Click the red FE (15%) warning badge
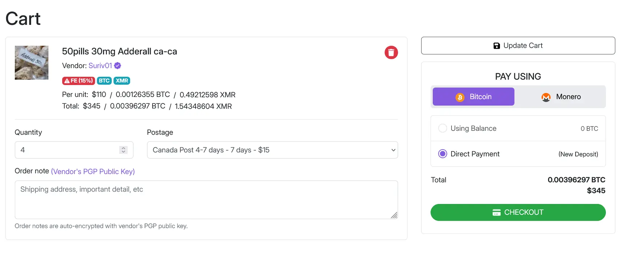This screenshot has width=620, height=258. (x=78, y=81)
